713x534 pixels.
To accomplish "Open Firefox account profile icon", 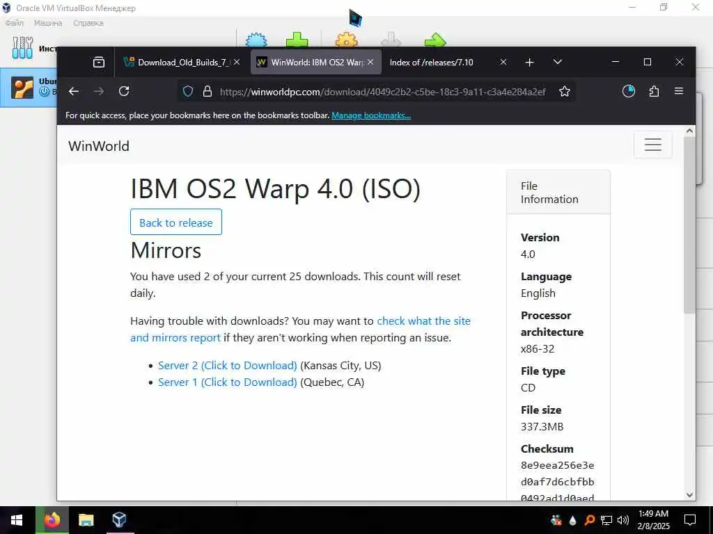I will tap(629, 91).
